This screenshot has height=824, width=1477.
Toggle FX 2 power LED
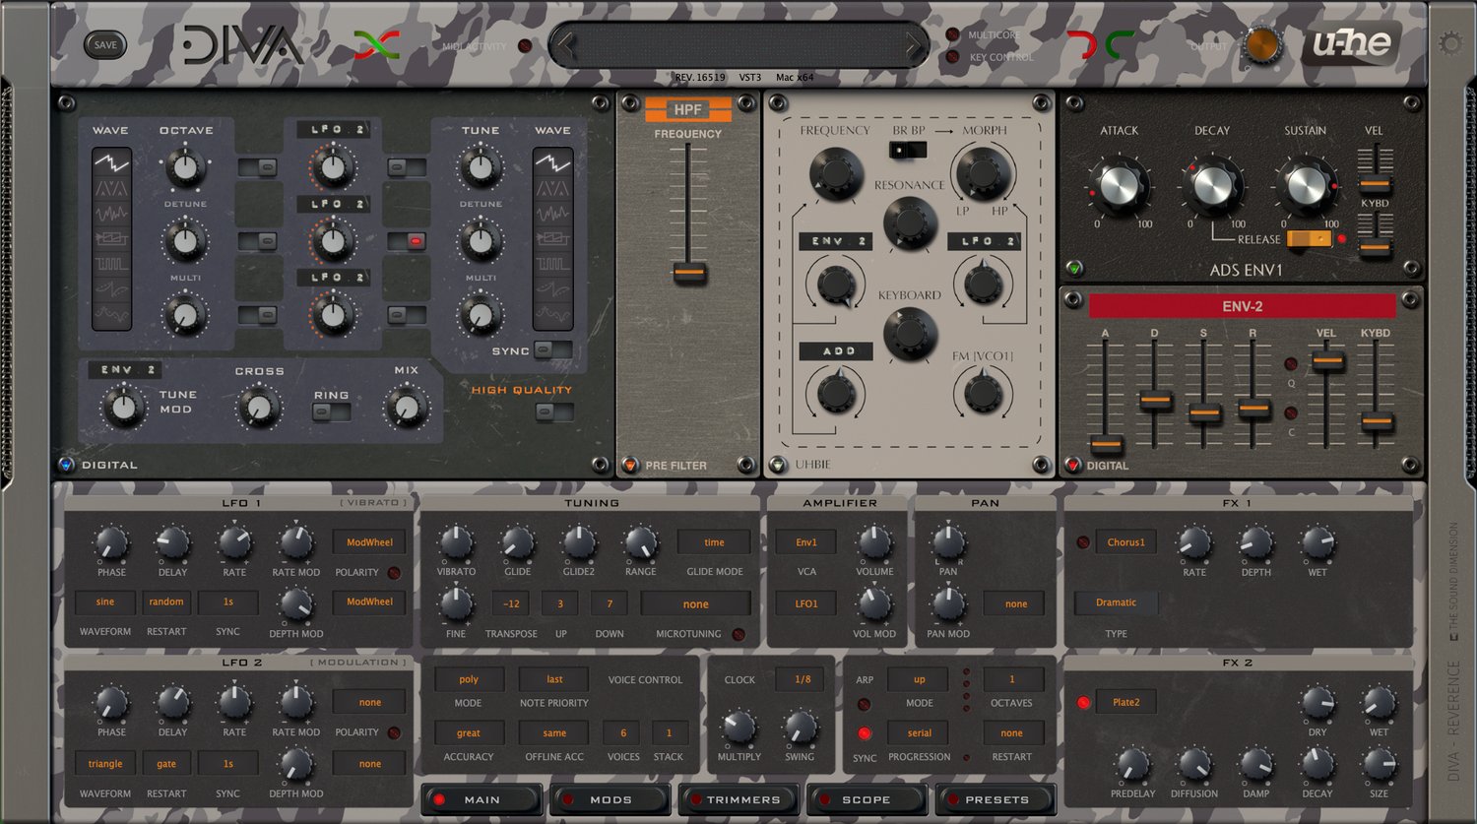[1083, 702]
